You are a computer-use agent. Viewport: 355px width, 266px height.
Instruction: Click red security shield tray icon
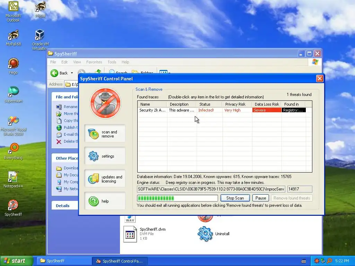pos(317,261)
